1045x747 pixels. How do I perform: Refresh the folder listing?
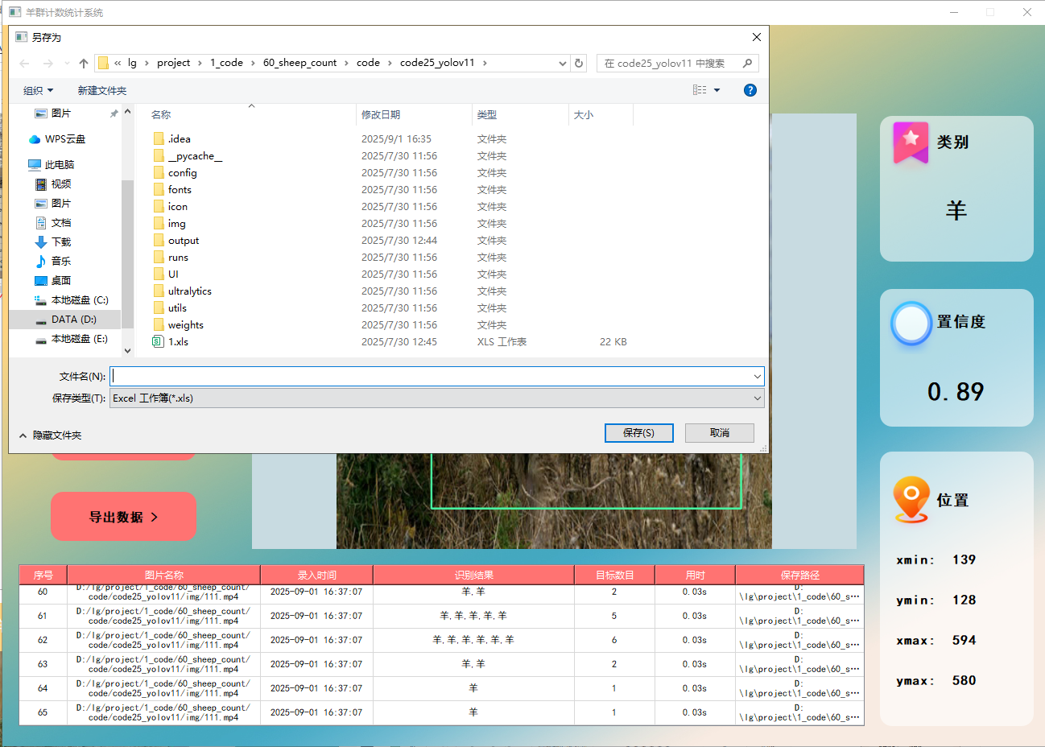579,63
